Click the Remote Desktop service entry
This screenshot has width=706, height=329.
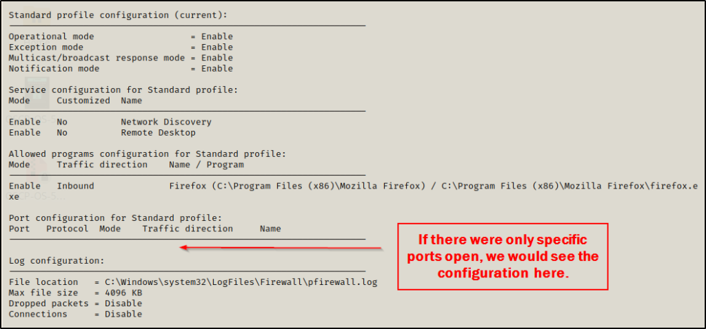[x=158, y=132]
